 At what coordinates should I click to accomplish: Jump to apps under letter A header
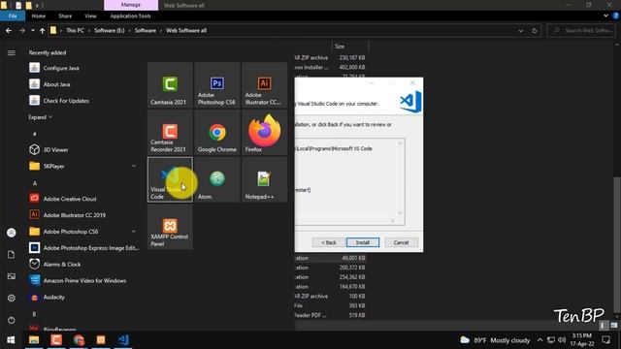(35, 183)
